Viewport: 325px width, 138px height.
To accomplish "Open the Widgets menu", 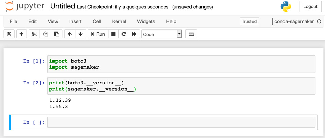I will [146, 21].
